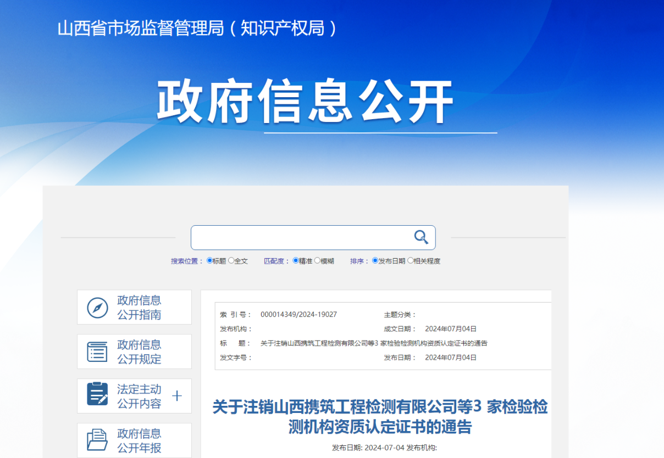Viewport: 664px width, 458px height.
Task: Focus the search text input box
Action: 313,237
